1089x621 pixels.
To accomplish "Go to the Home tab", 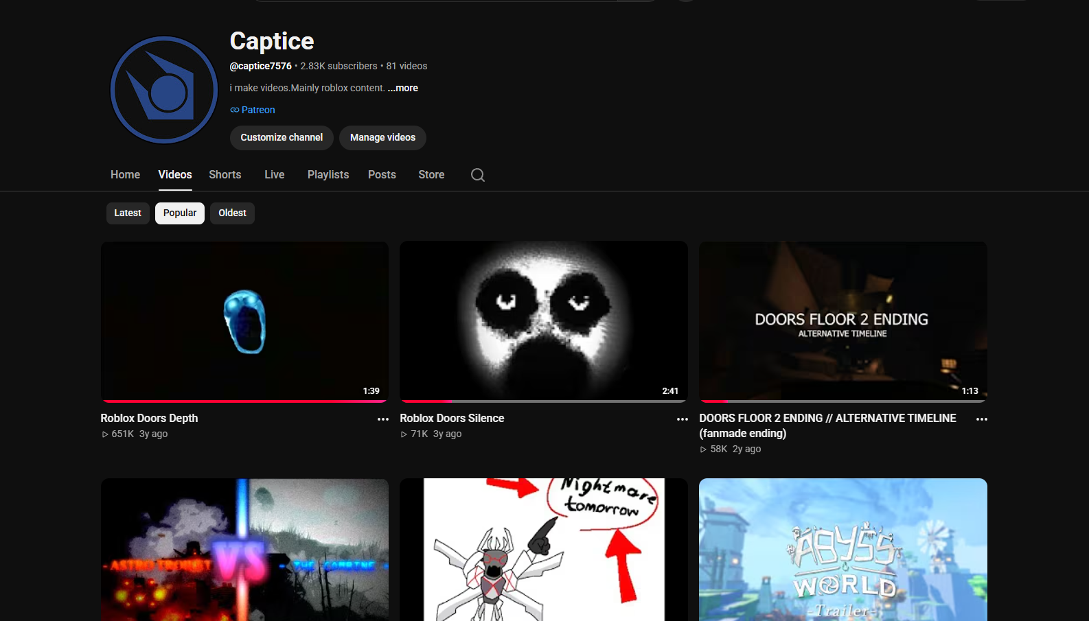I will 125,175.
